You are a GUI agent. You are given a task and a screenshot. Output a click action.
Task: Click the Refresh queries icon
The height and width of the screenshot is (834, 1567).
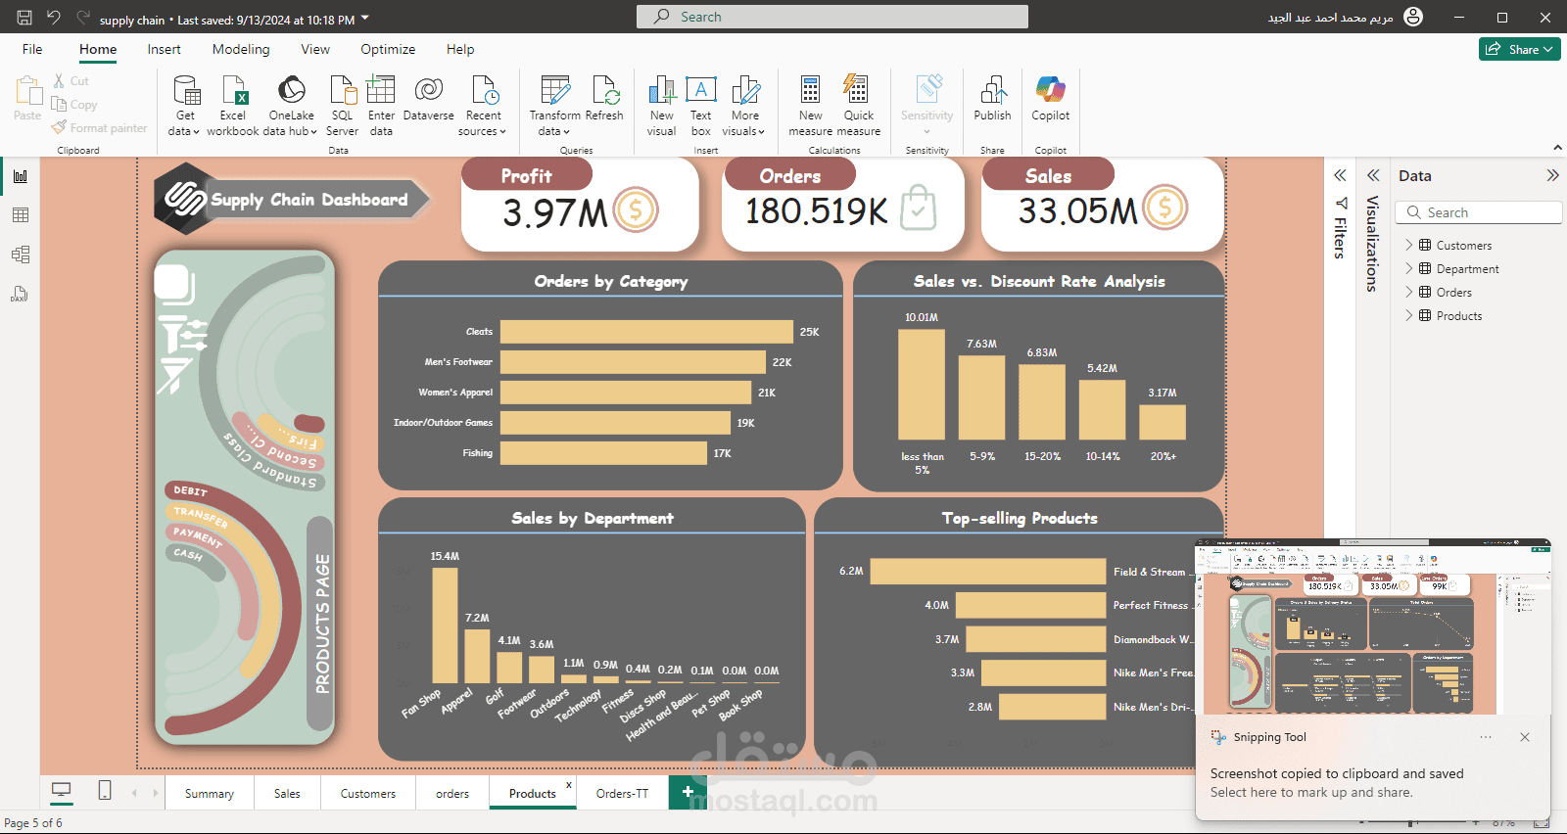(605, 90)
